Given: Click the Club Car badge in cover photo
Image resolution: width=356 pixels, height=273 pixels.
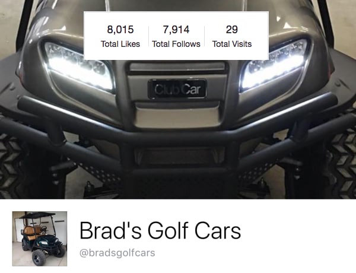Looking at the screenshot, I should tap(177, 89).
